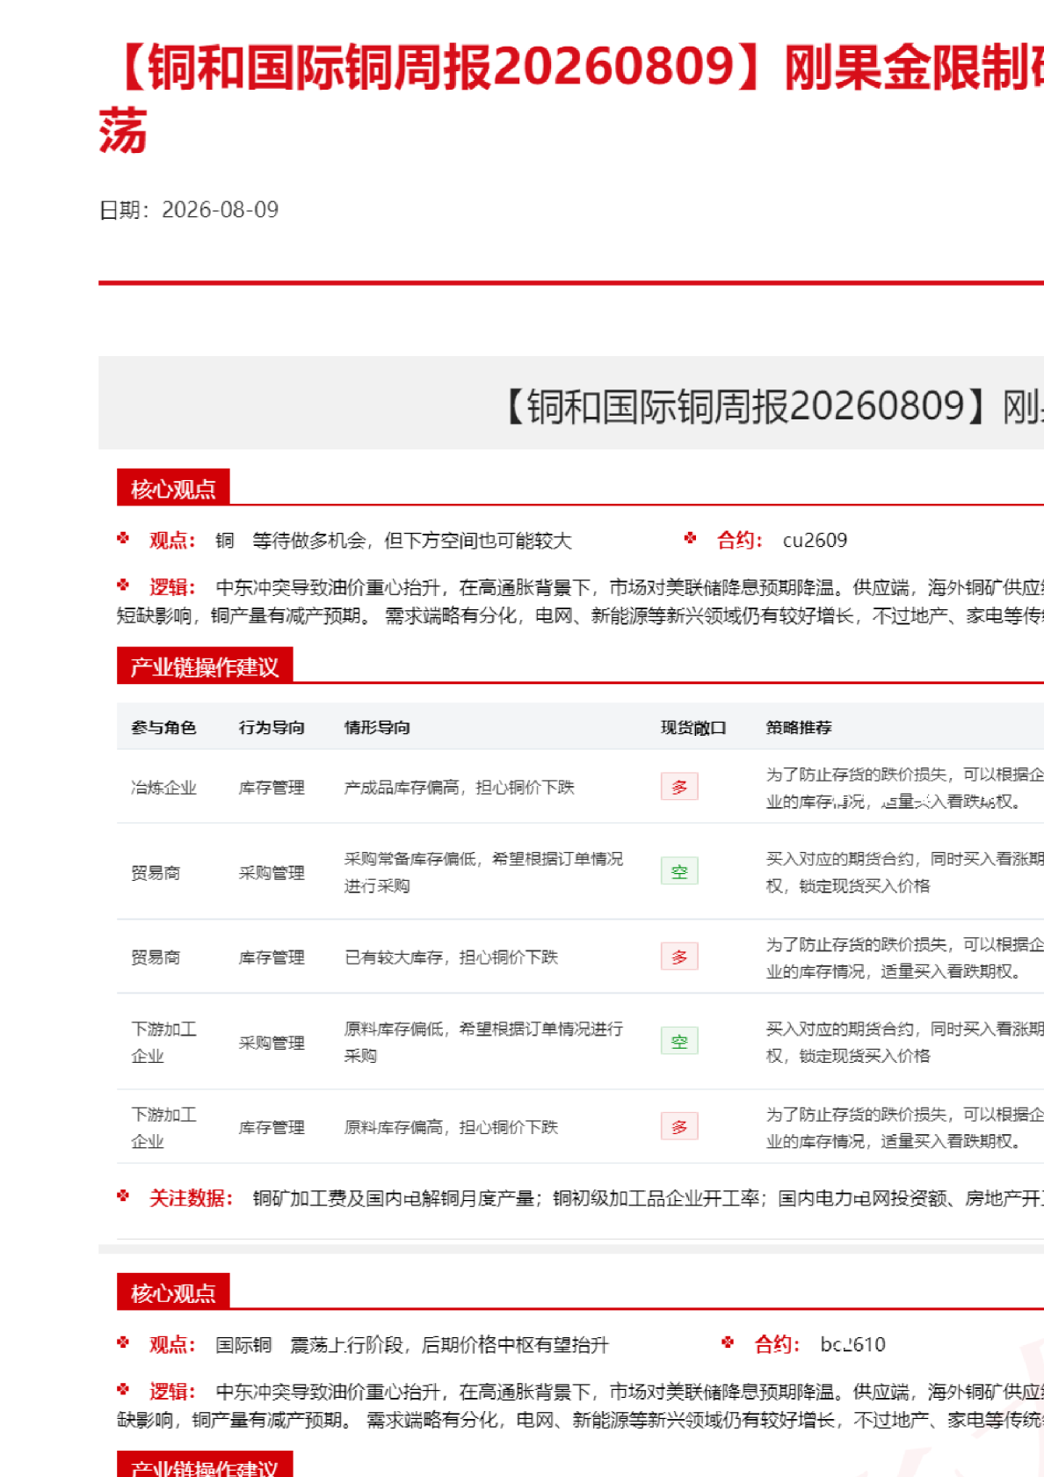Image resolution: width=1044 pixels, height=1477 pixels.
Task: Click 震荡上行阶段 viewpoint text
Action: coord(448,1345)
